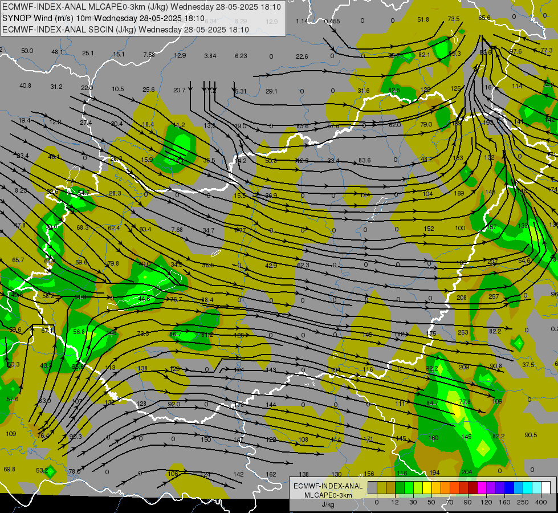558x513 pixels.
Task: Click the grid value 37.5
Action: 528,365
